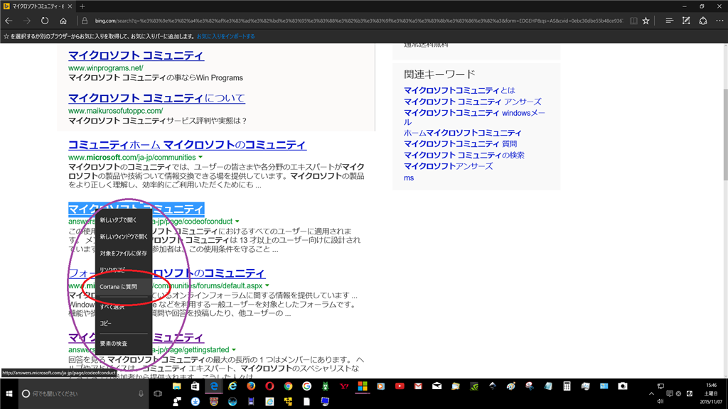Click the related keyword ms
The width and height of the screenshot is (728, 409).
click(409, 178)
